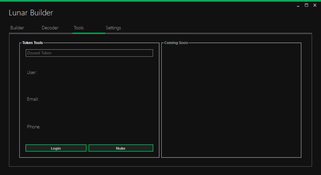Open the Decoder tab
Image resolution: width=321 pixels, height=175 pixels.
click(x=50, y=28)
